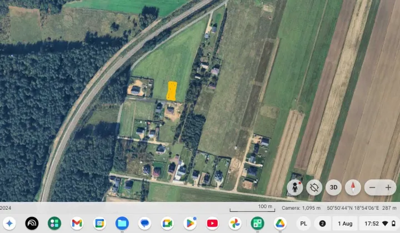Open Google Drive from the shelf
The image size is (400, 233).
[280, 224]
